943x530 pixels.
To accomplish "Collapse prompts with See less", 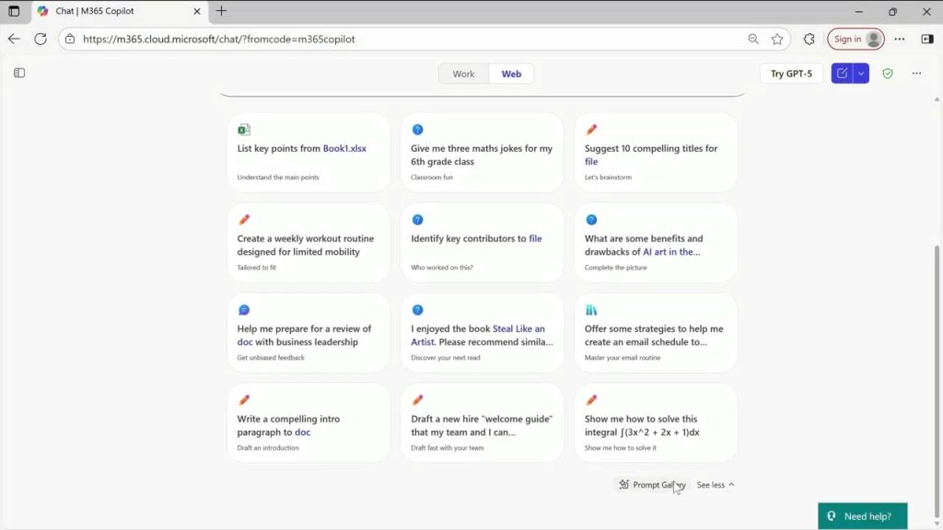I will click(716, 485).
